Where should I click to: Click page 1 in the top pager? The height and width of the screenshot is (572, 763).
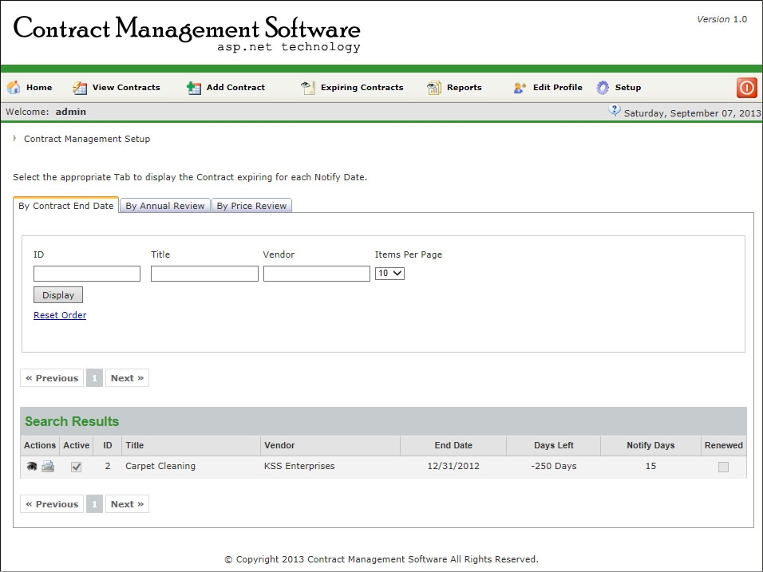tap(94, 378)
